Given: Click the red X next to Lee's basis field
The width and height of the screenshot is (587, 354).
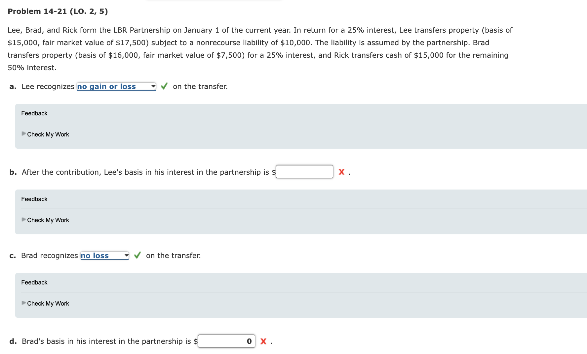Looking at the screenshot, I should coord(341,172).
